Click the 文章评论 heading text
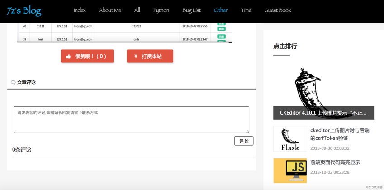384x190 pixels. pyautogui.click(x=26, y=83)
